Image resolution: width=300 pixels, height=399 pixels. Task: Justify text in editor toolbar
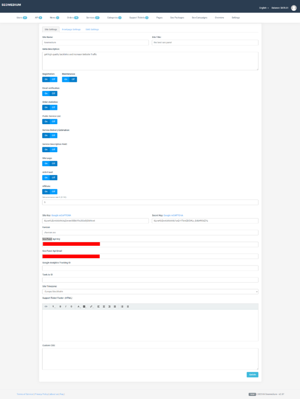tap(115, 307)
